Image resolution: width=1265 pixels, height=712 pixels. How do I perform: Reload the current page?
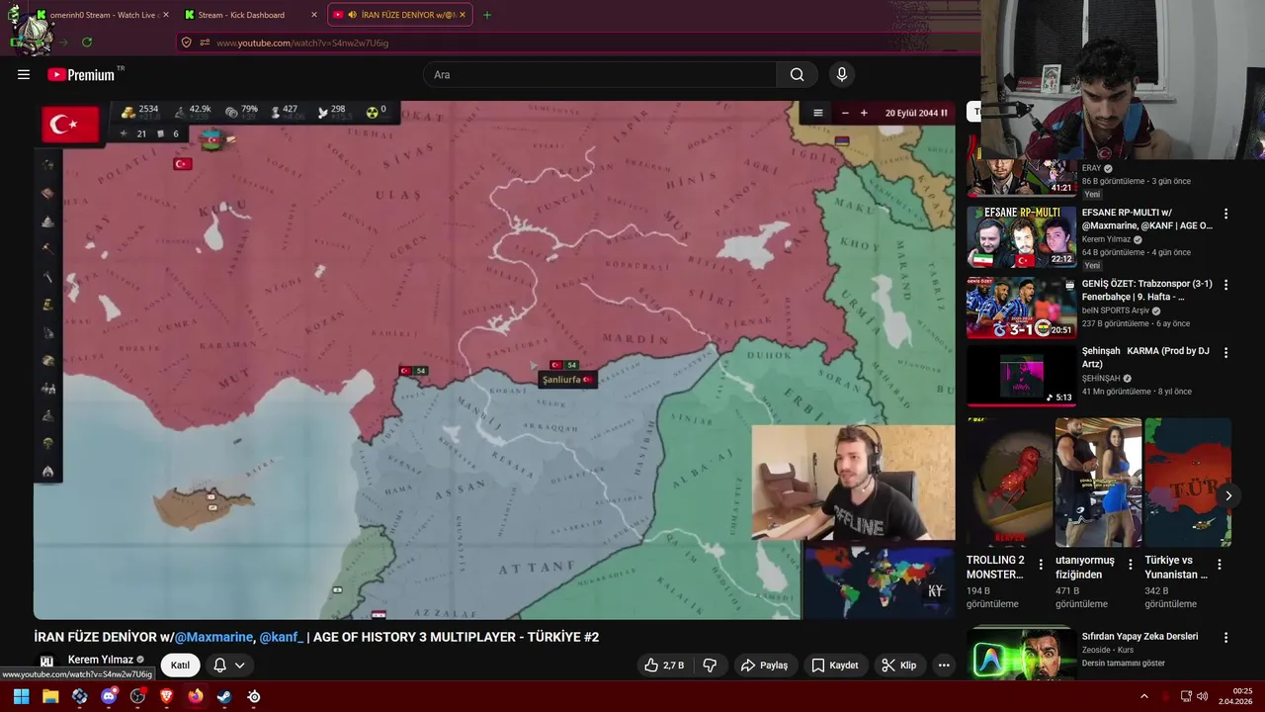coord(87,43)
